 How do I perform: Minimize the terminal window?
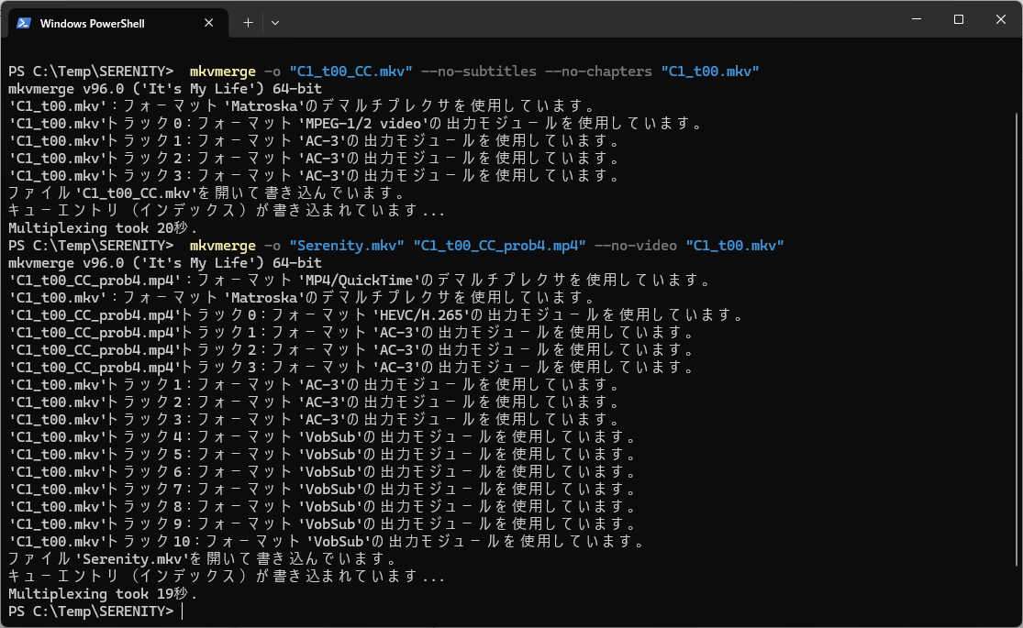click(917, 19)
